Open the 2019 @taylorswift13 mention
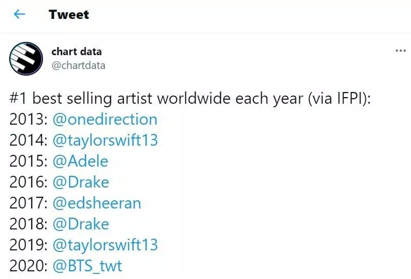Image resolution: width=411 pixels, height=279 pixels. [105, 245]
